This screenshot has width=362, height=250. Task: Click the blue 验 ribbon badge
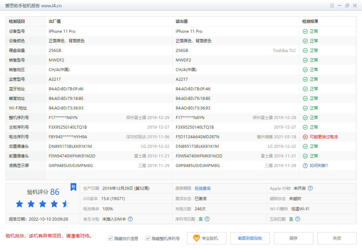coord(73,187)
